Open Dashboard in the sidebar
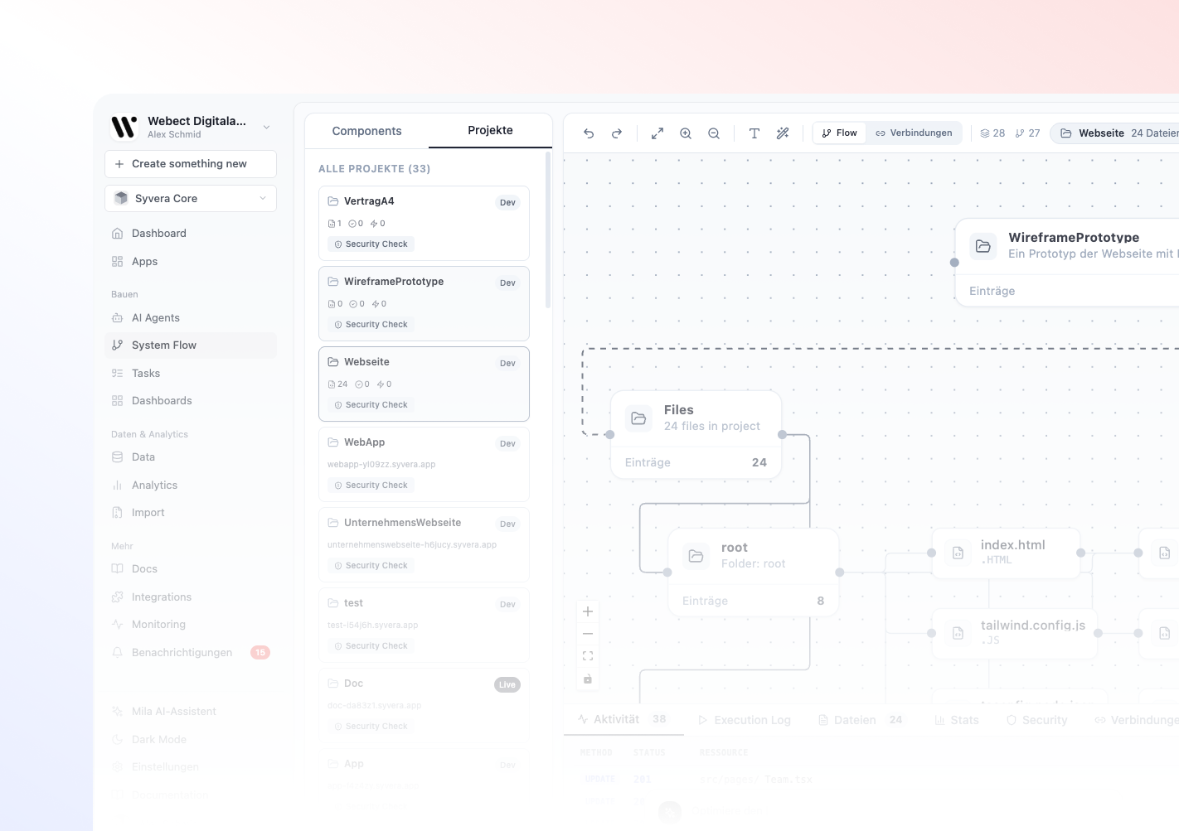 click(x=191, y=234)
